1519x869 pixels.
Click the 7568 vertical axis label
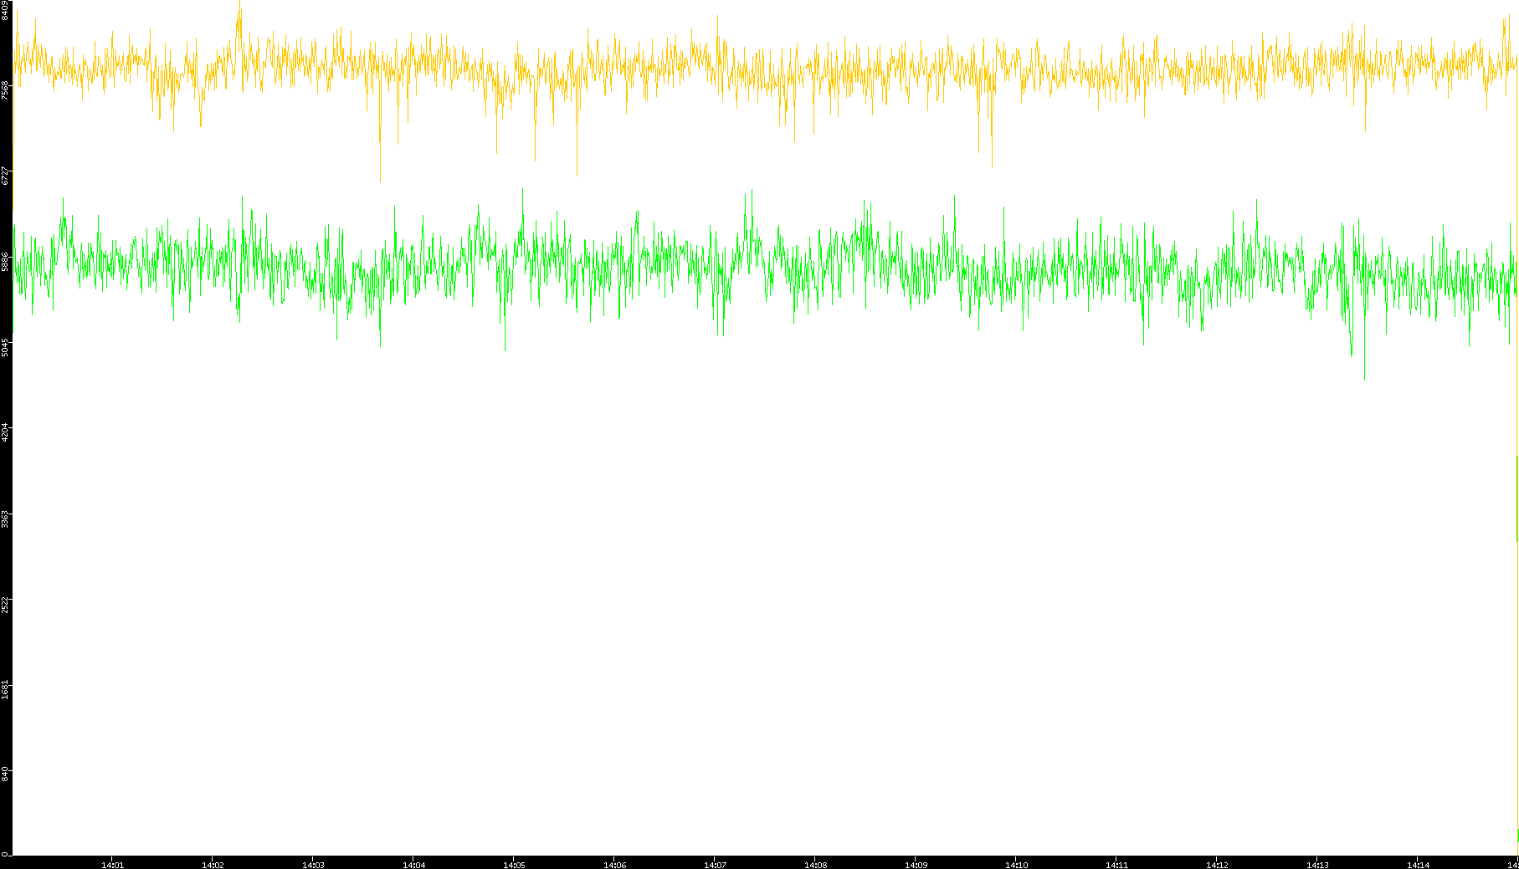tap(5, 89)
